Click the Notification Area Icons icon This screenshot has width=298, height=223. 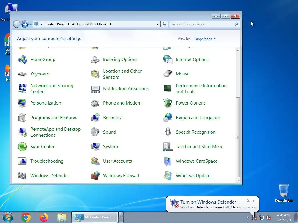coord(95,89)
